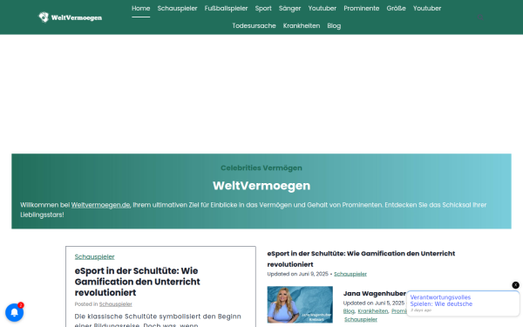Open the Todesursache menu item

tap(254, 25)
